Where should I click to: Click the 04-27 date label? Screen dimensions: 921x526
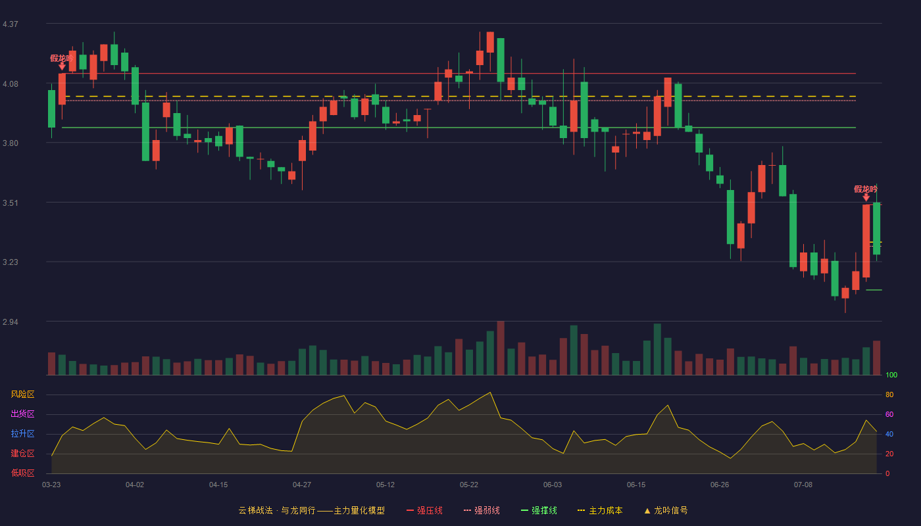[302, 485]
